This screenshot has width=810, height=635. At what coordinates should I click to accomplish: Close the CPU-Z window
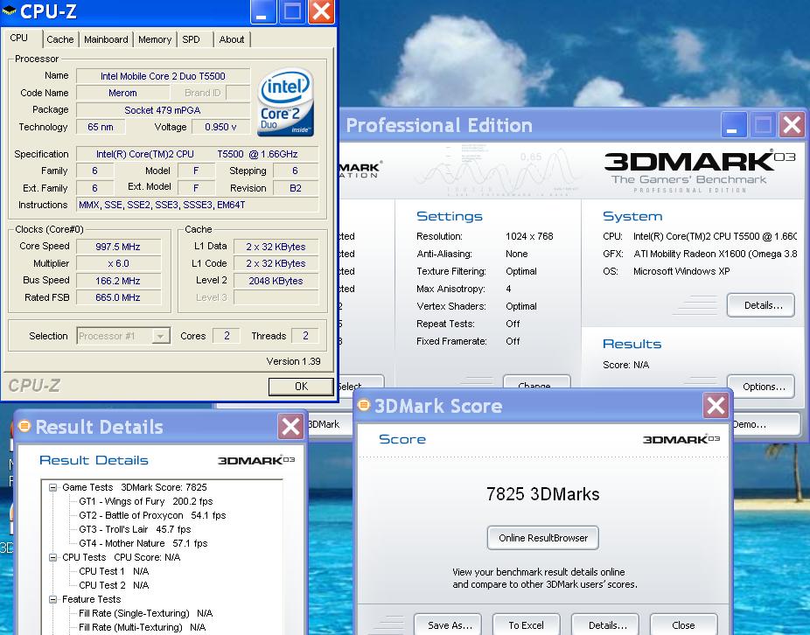point(321,11)
